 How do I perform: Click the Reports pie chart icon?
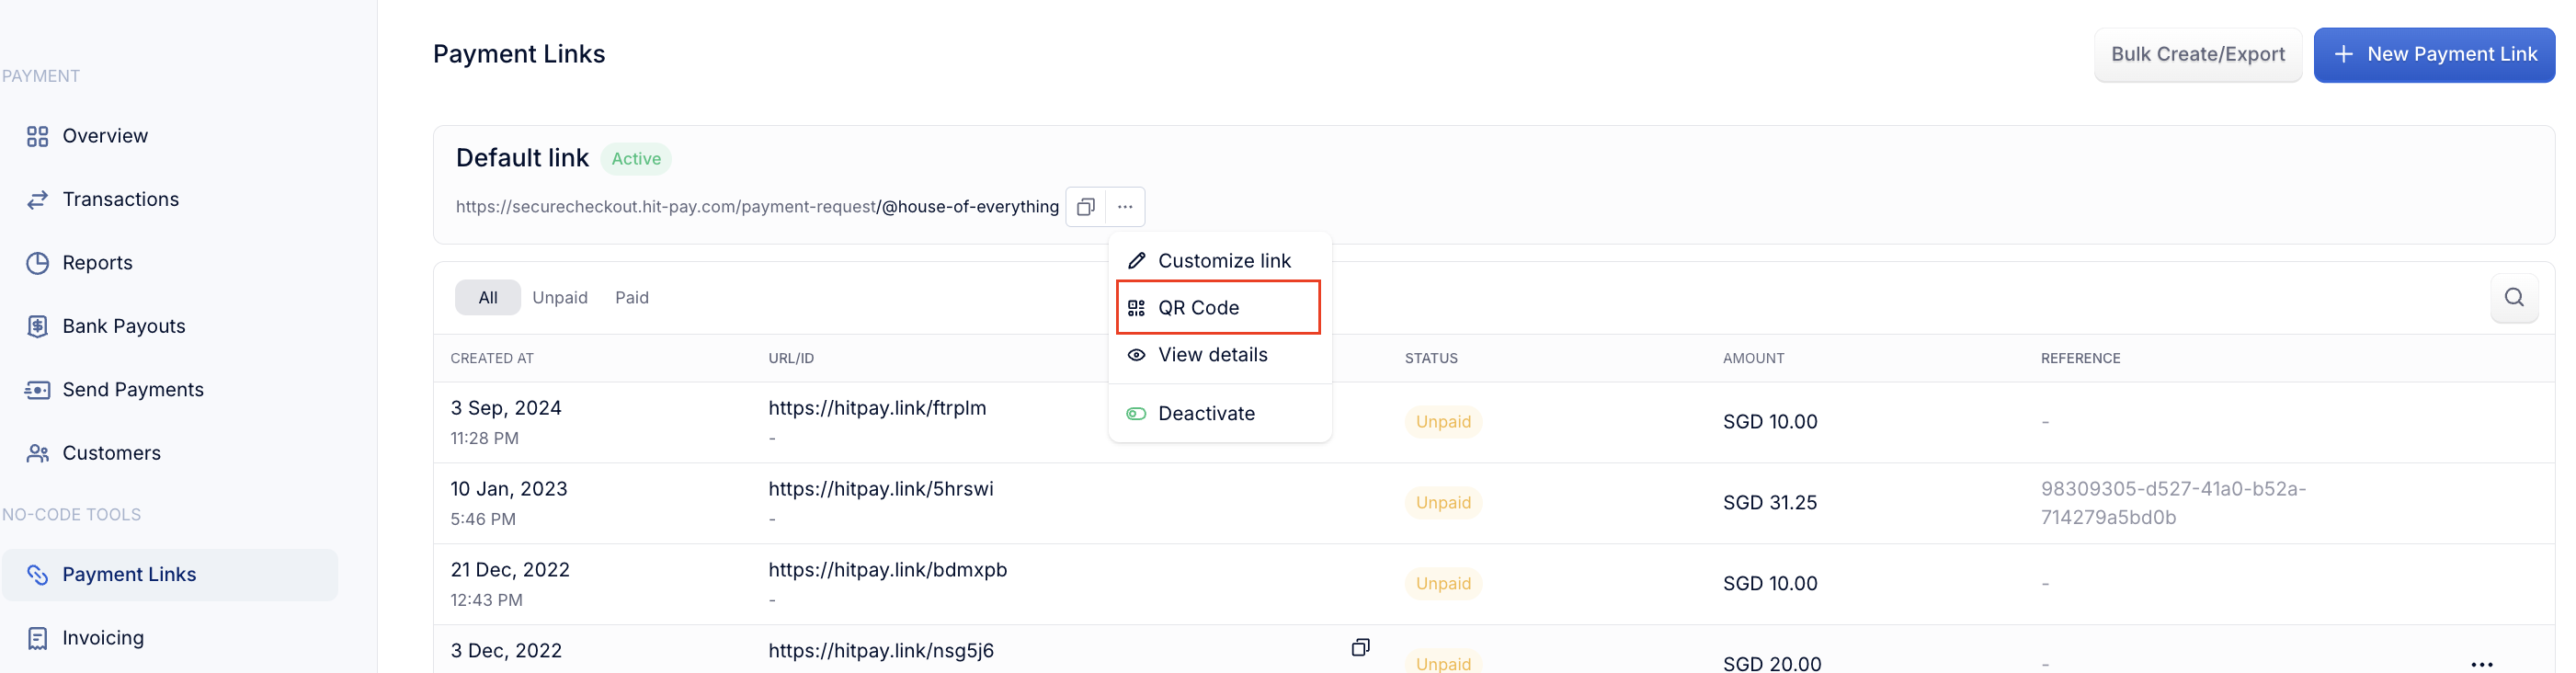pos(38,263)
